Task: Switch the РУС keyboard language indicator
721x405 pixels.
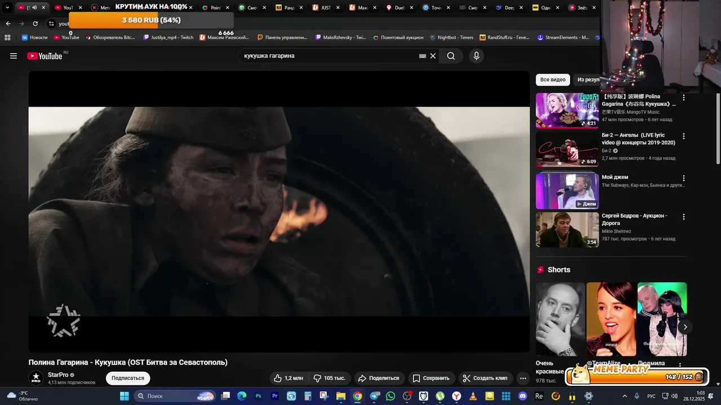Action: (x=651, y=396)
